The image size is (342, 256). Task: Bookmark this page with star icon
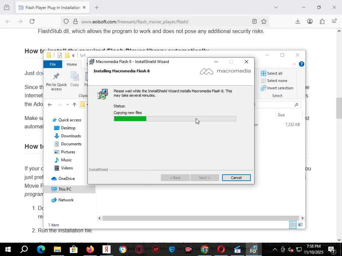[264, 21]
